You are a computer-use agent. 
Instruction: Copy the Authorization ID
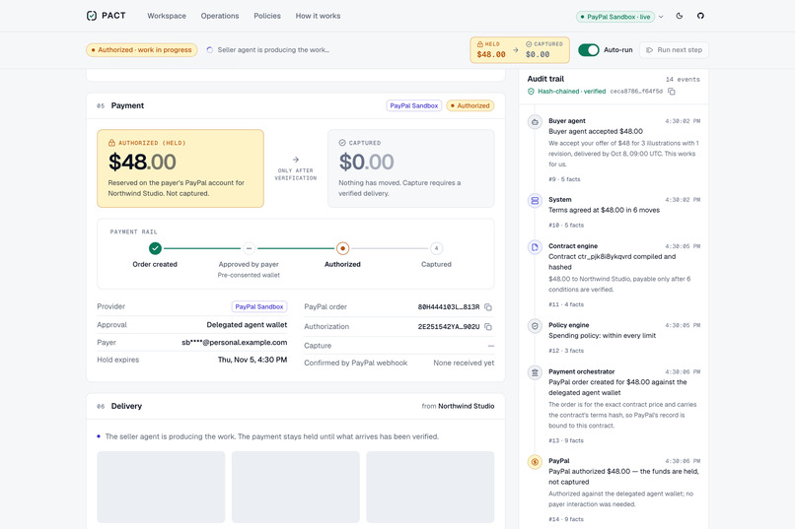tap(488, 327)
